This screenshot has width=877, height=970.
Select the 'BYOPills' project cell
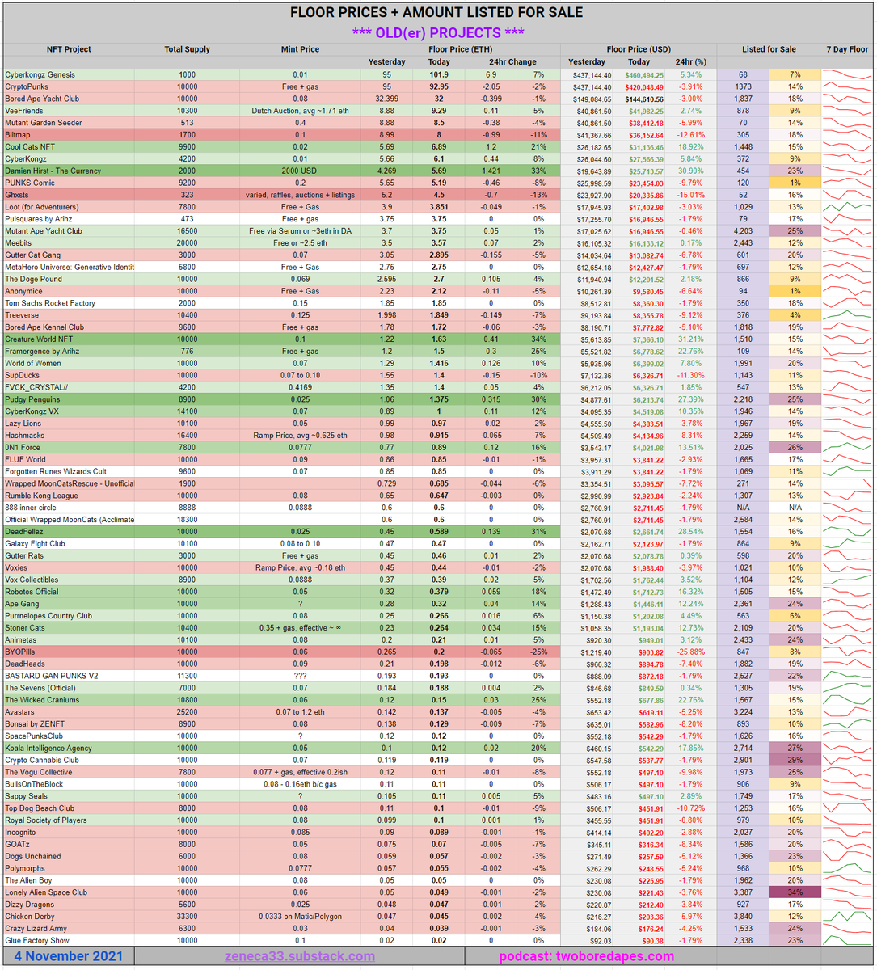pos(68,652)
